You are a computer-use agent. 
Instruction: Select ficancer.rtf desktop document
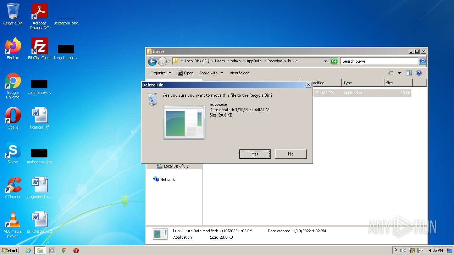coord(39,118)
